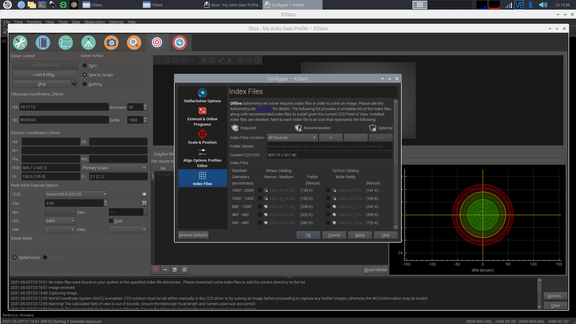Open the Primary Scope dropdown
576x324 pixels.
(x=114, y=168)
